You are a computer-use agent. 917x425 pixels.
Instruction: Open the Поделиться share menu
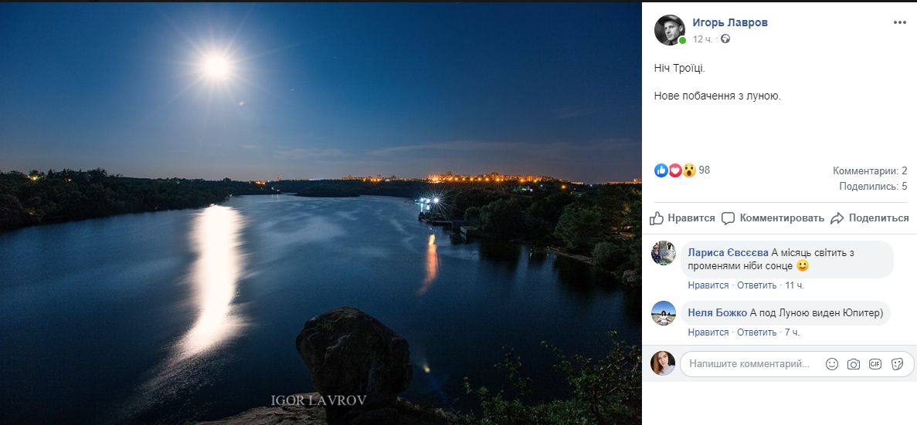pyautogui.click(x=869, y=218)
